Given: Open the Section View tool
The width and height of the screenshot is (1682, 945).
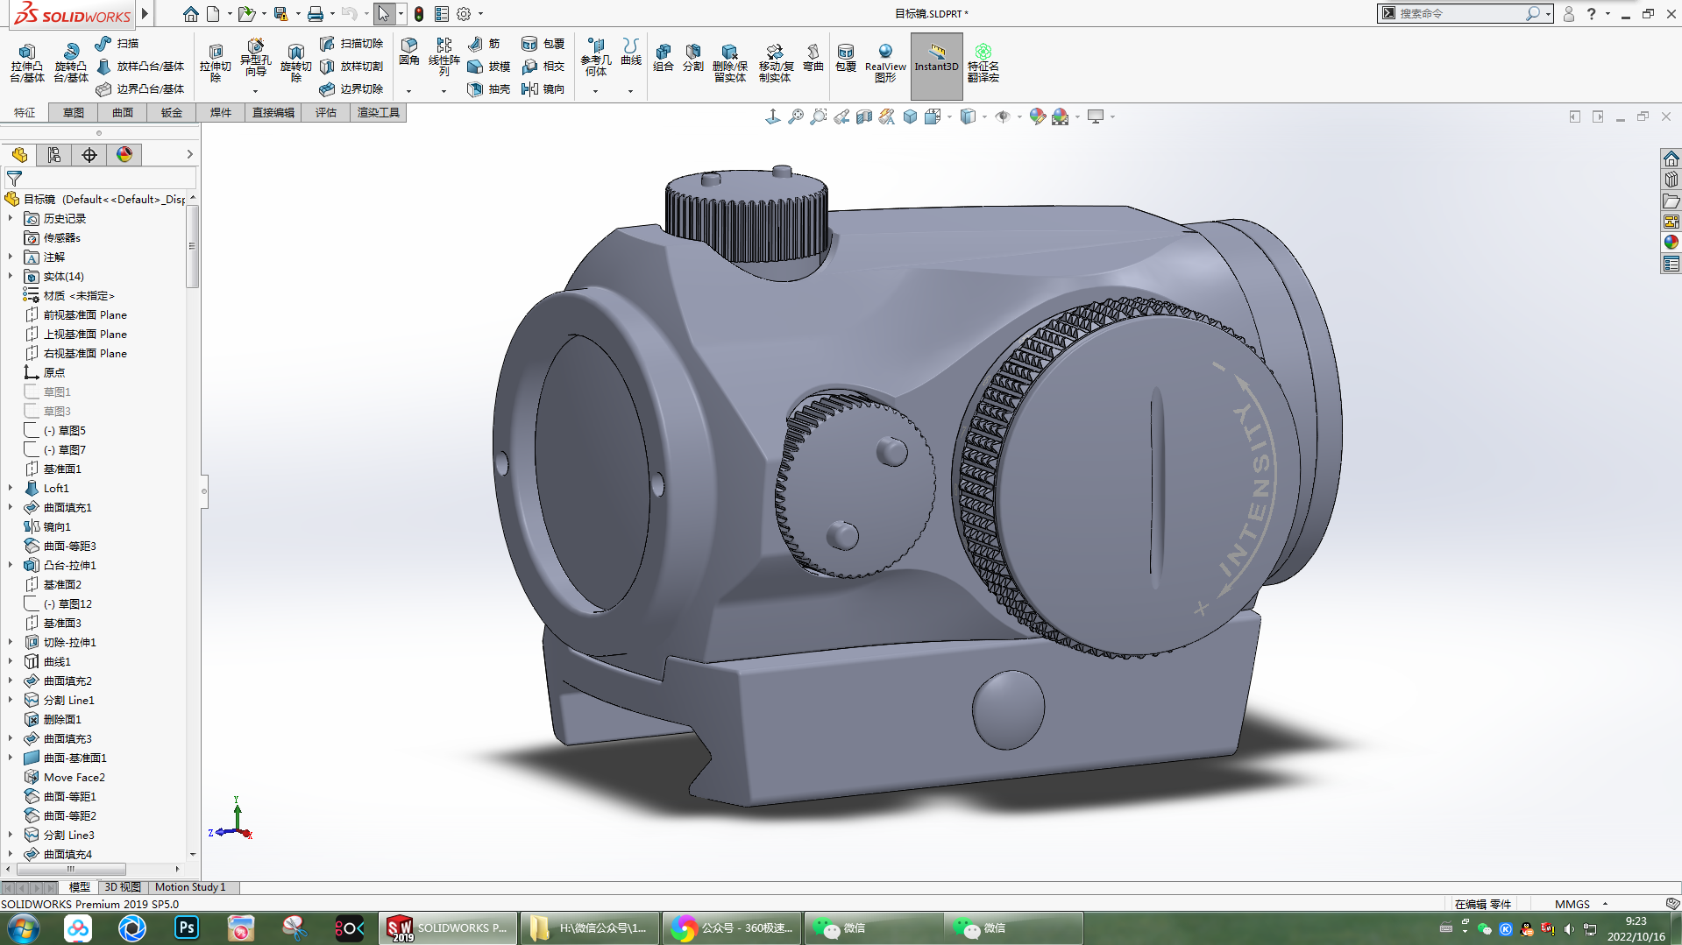Looking at the screenshot, I should pos(864,116).
